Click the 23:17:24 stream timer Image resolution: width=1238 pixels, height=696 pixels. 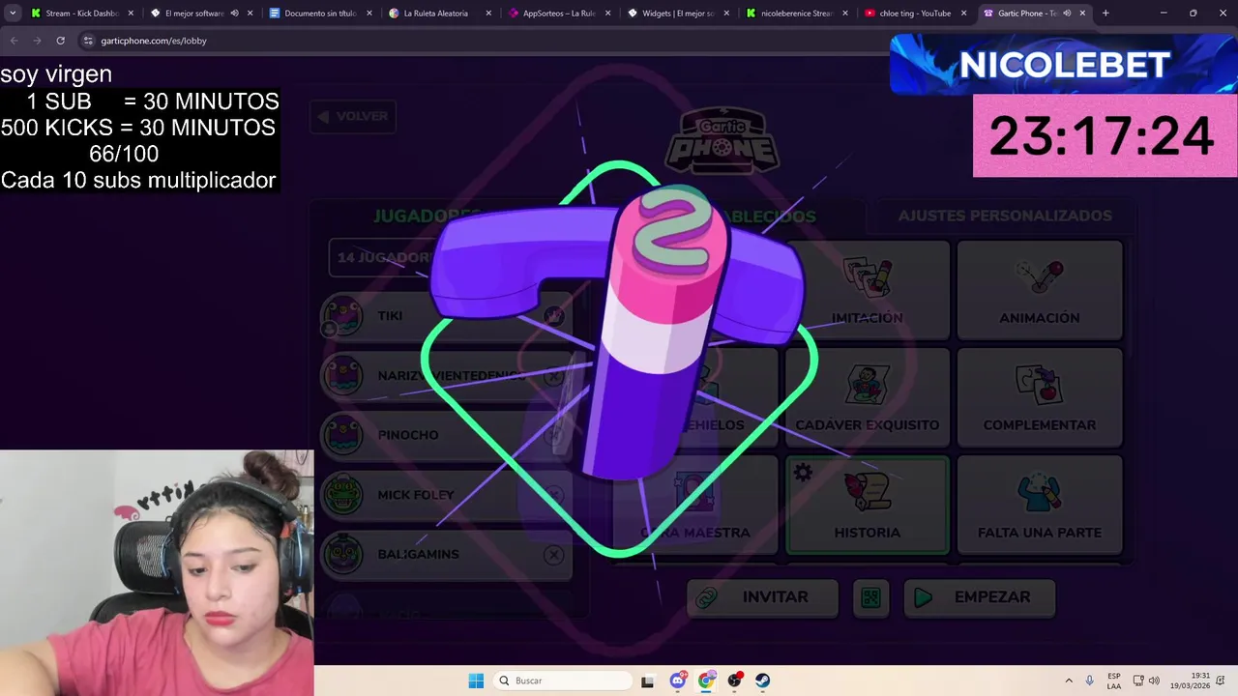pos(1102,135)
